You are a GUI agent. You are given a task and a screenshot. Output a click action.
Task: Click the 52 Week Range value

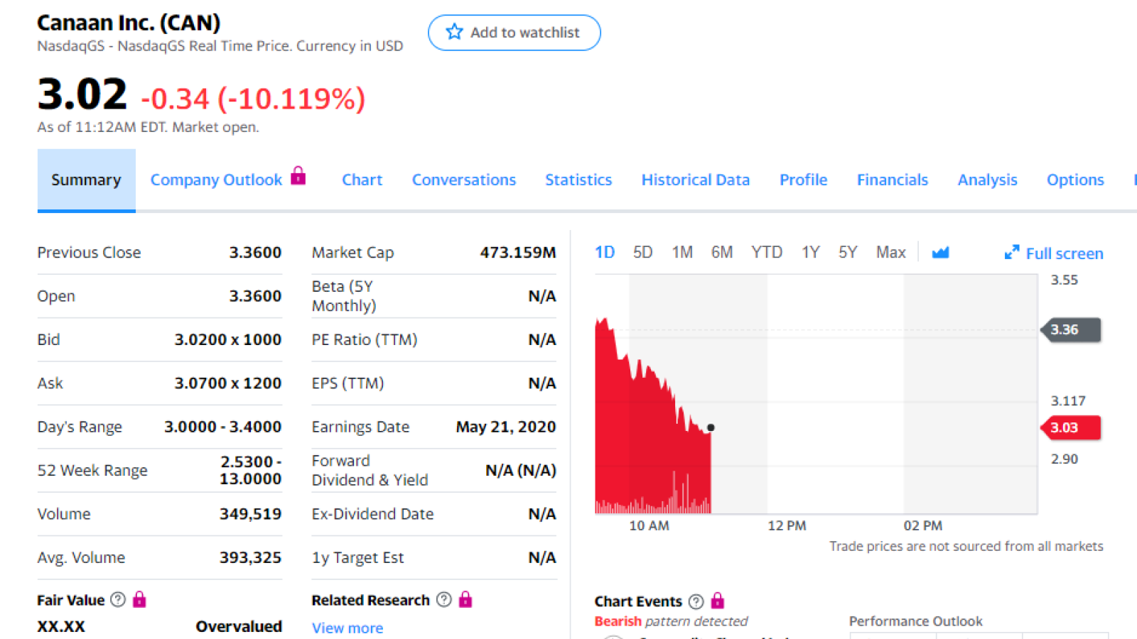251,470
